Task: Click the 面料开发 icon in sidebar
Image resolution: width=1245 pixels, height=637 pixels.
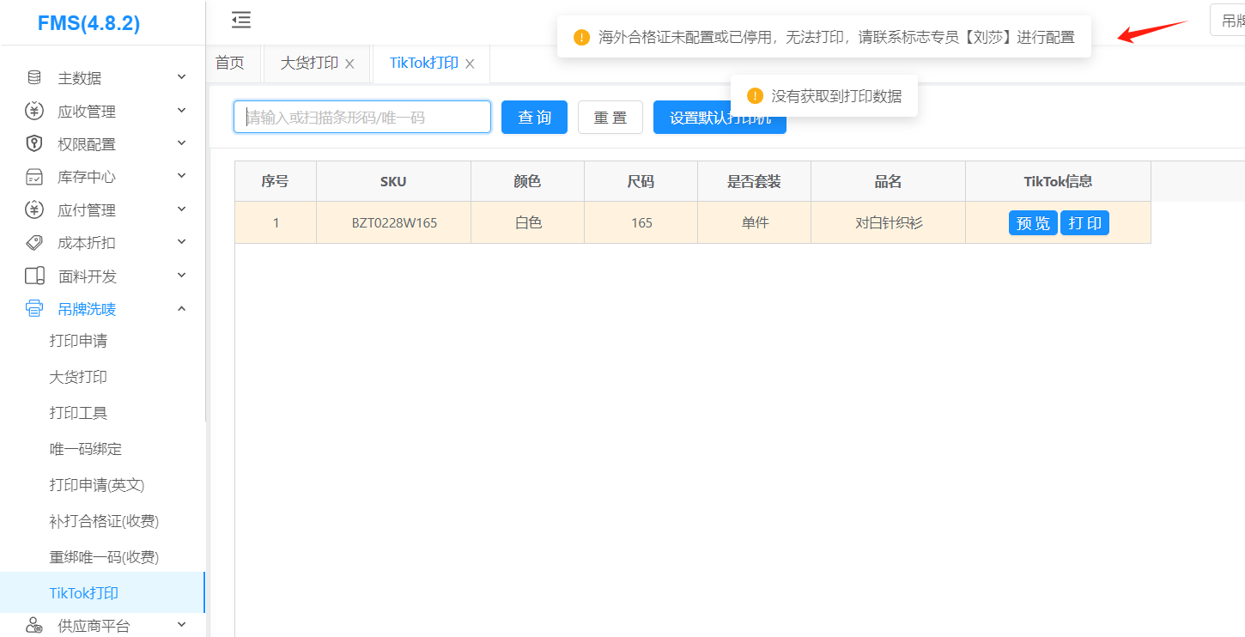Action: click(34, 276)
